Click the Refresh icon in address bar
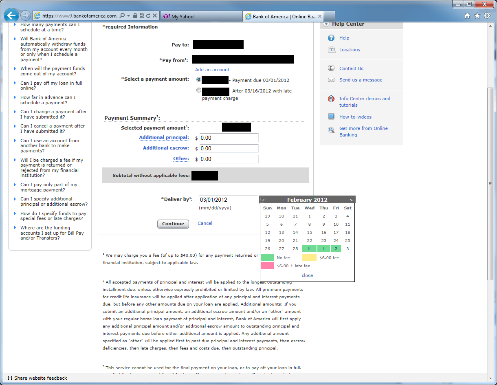Screen dimensions: 497x385 148,16
